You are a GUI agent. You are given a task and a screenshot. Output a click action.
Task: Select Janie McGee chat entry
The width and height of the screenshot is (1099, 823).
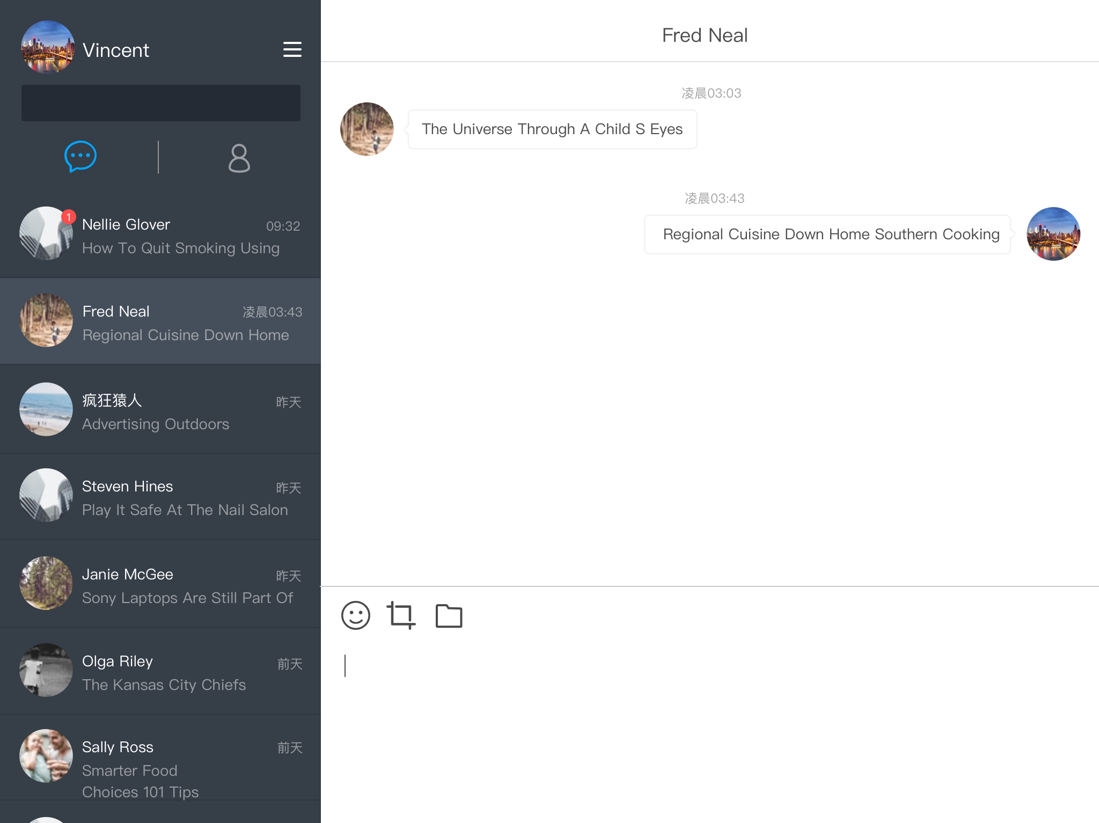click(x=161, y=584)
